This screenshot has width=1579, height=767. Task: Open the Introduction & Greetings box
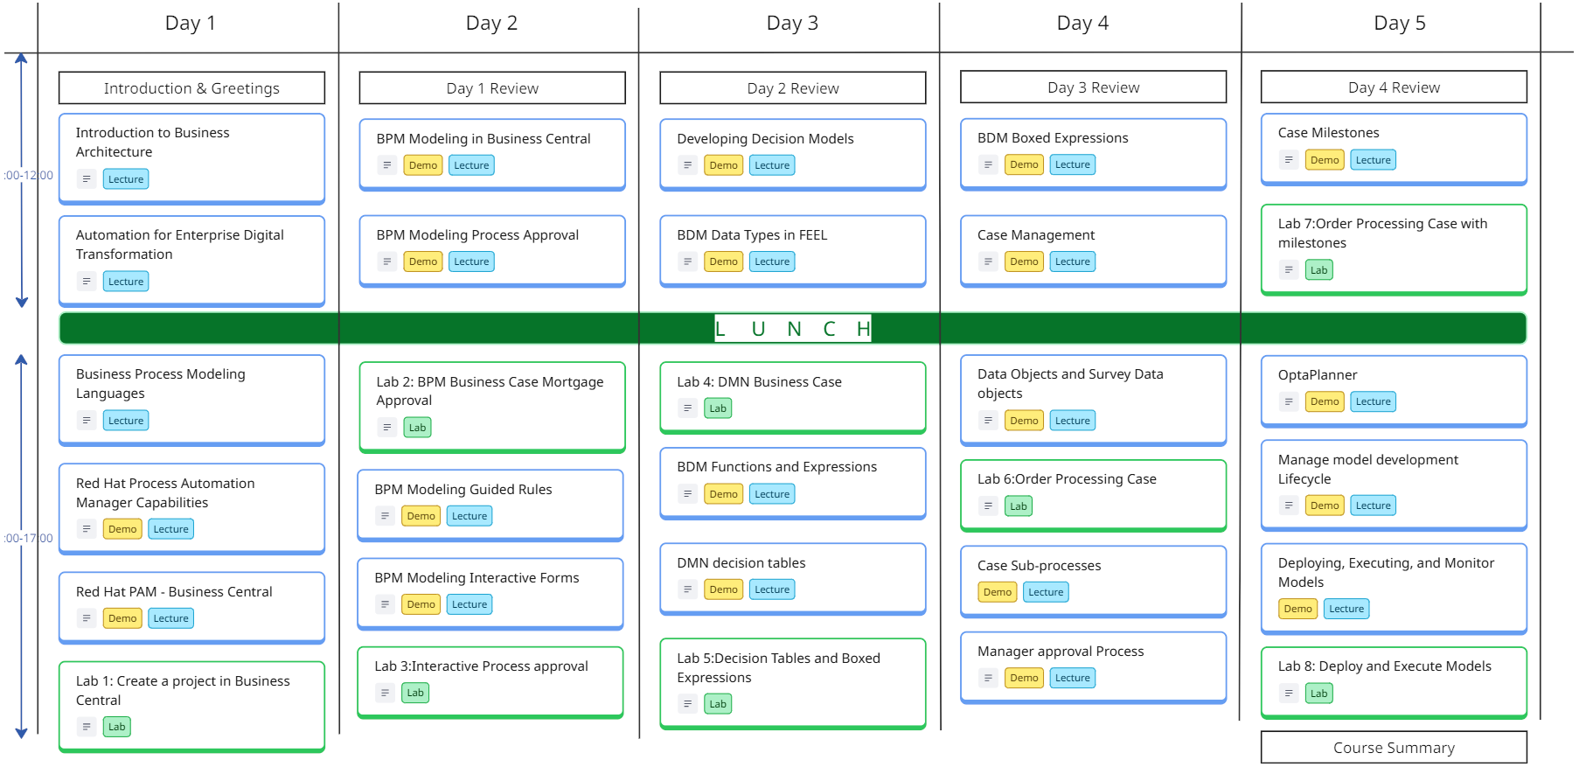click(x=191, y=88)
